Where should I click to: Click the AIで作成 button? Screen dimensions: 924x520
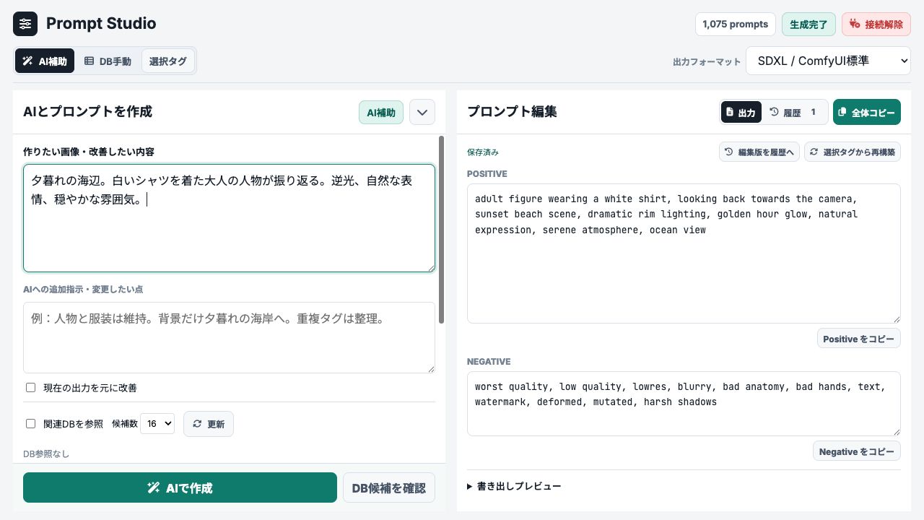tap(180, 487)
